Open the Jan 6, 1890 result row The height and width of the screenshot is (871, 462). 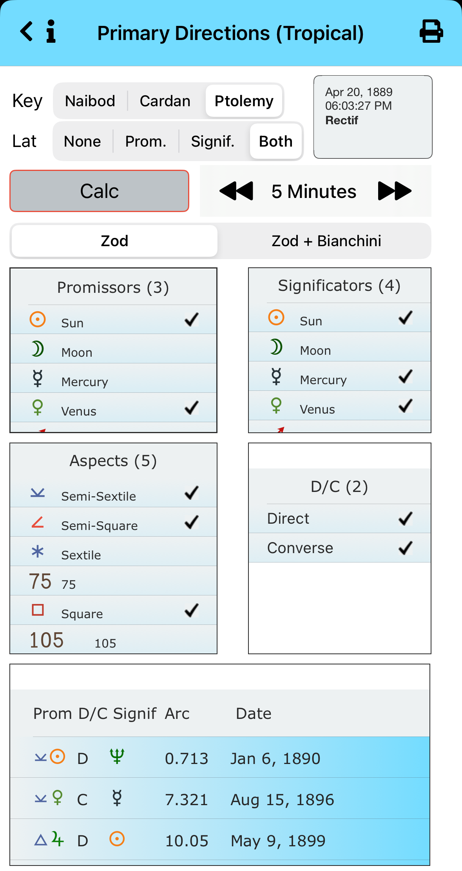pyautogui.click(x=219, y=758)
